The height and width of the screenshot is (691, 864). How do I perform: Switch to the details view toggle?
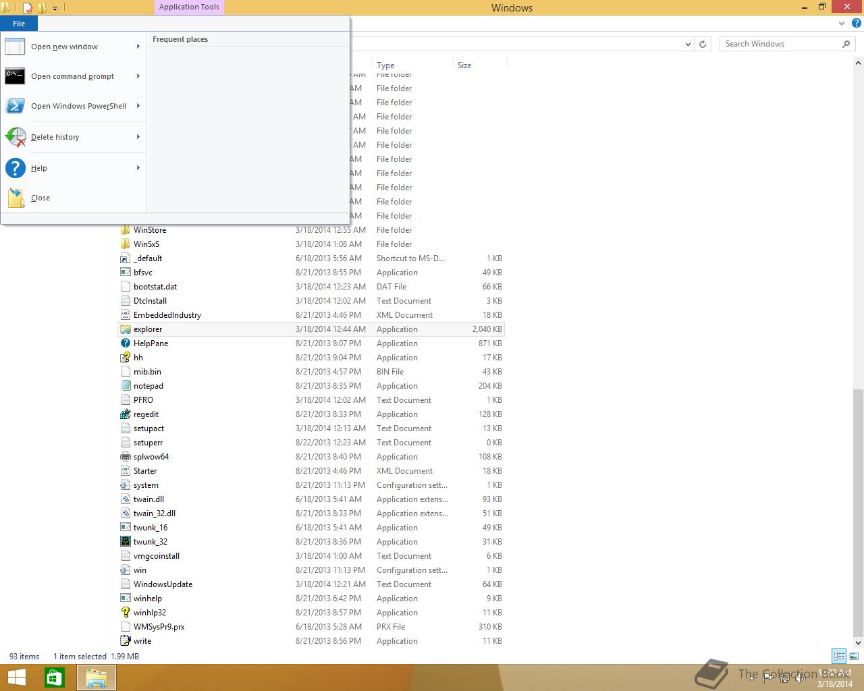pyautogui.click(x=839, y=656)
